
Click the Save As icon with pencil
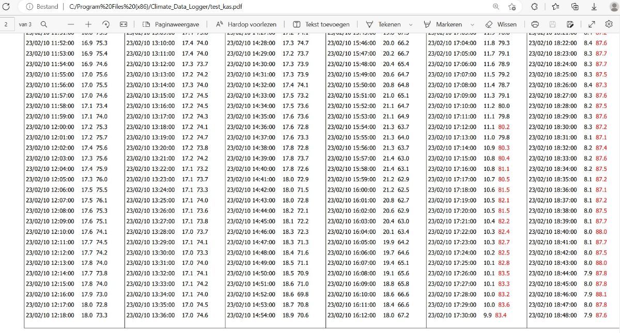(570, 24)
